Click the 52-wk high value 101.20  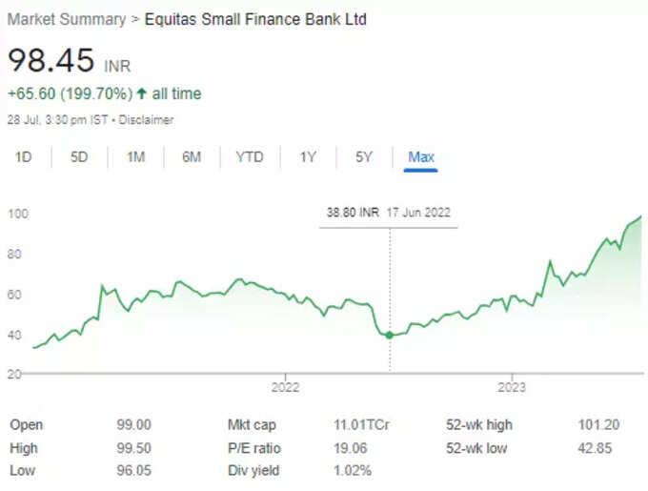coord(598,425)
